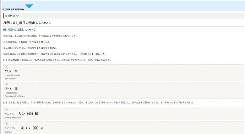
Task: Click the scientific name Setaria italica Beauv.
Action: click(x=15, y=96)
